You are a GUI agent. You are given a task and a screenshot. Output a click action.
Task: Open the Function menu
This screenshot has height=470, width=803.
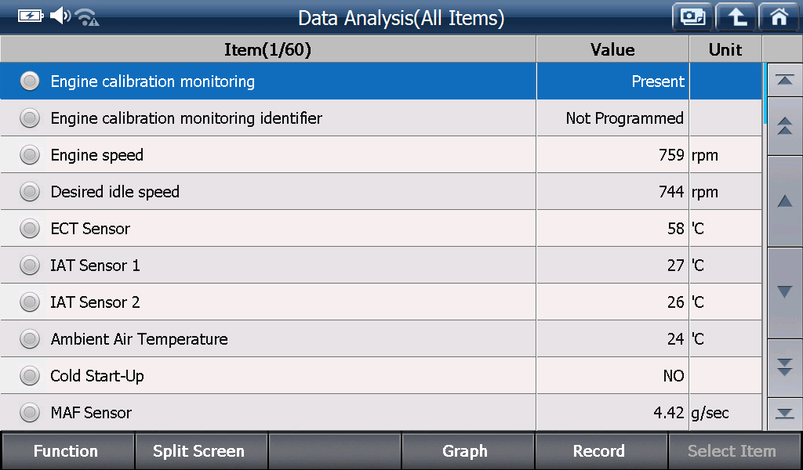(67, 451)
